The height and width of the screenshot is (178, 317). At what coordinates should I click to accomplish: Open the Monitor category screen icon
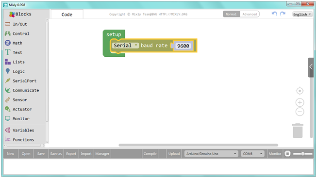pyautogui.click(x=7, y=119)
